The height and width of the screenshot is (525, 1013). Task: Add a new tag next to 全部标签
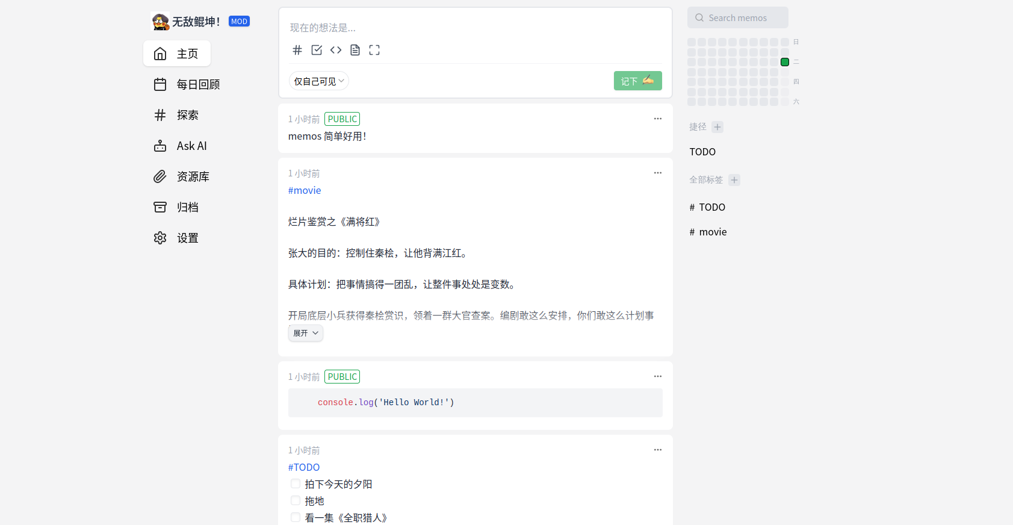pyautogui.click(x=734, y=180)
